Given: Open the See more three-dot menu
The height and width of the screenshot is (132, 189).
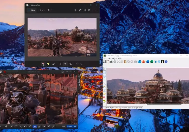Looking at the screenshot, I should pyautogui.click(x=96, y=10).
